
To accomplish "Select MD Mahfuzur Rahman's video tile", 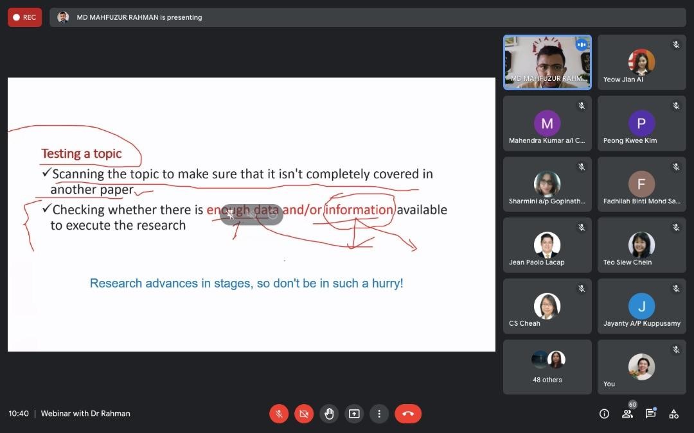I will (x=547, y=62).
